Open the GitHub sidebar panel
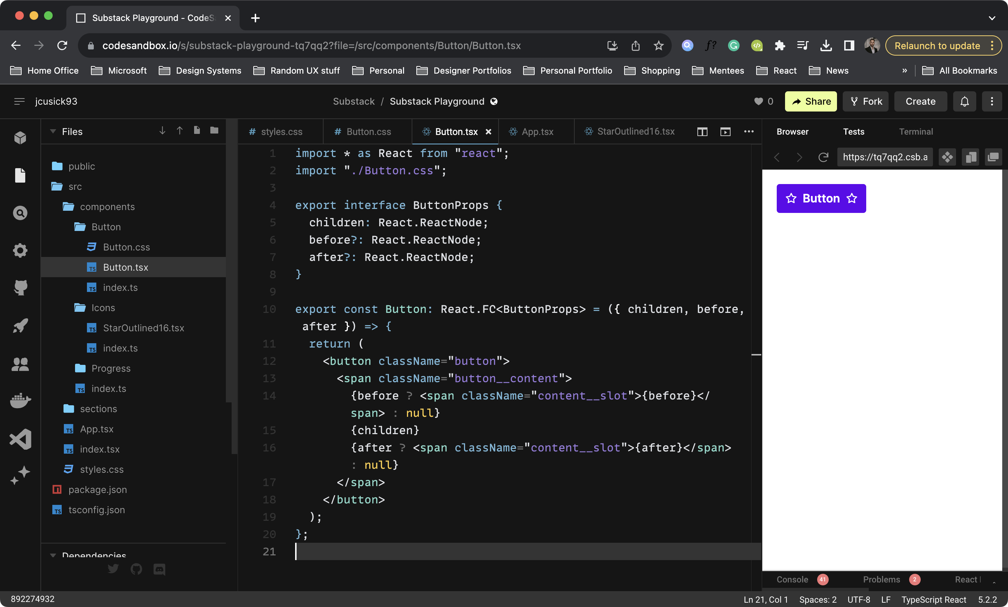 (x=20, y=288)
